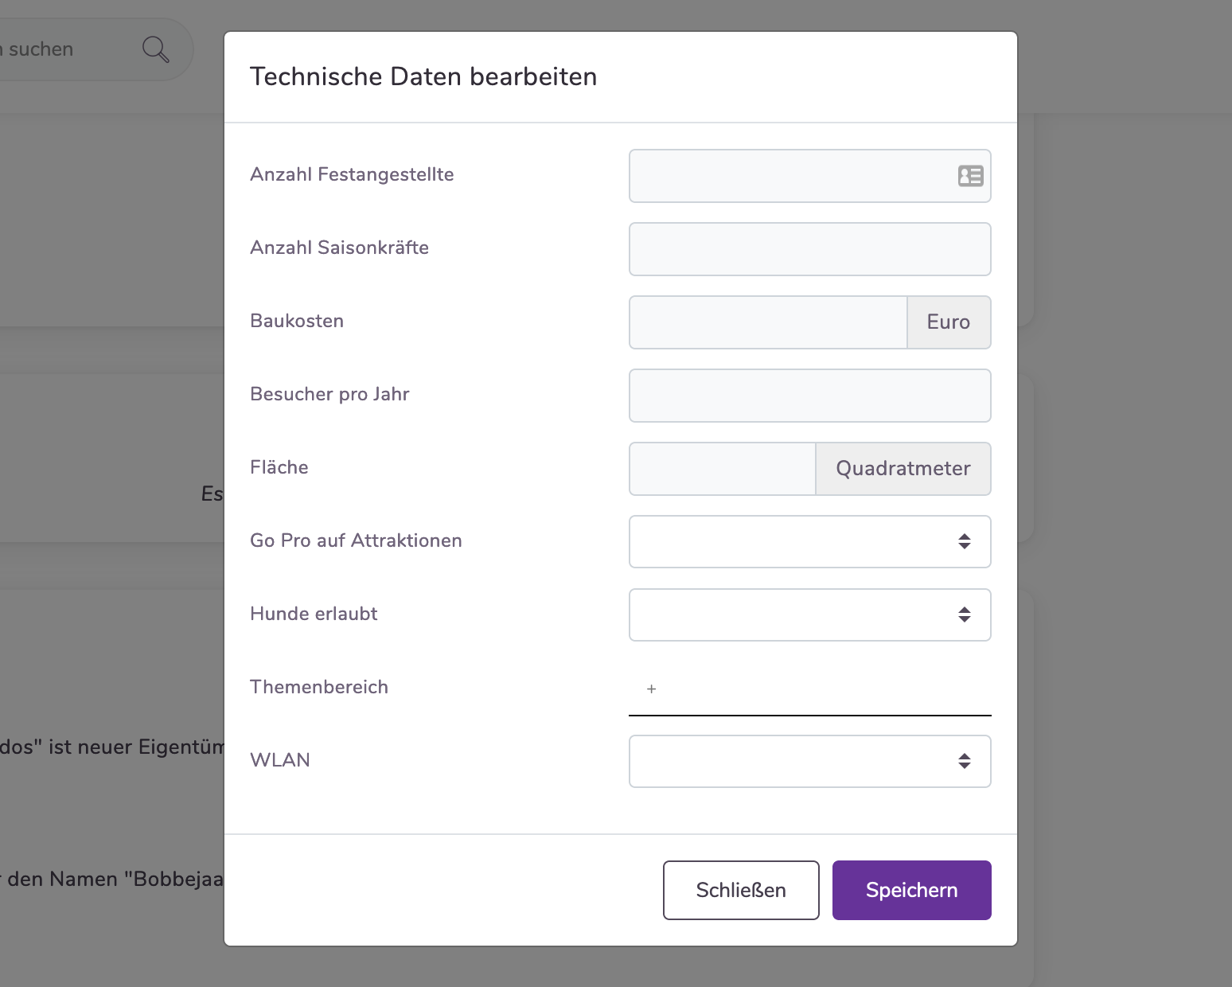Close the dialog with Schließen
Viewport: 1232px width, 987px height.
[x=741, y=890]
